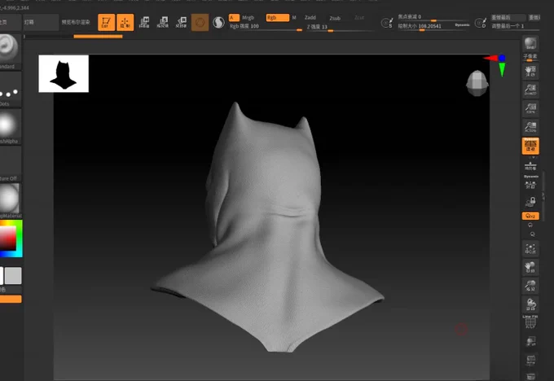Adjust the SPix subpixel slider
Screen dimensions: 554x381
(x=530, y=58)
